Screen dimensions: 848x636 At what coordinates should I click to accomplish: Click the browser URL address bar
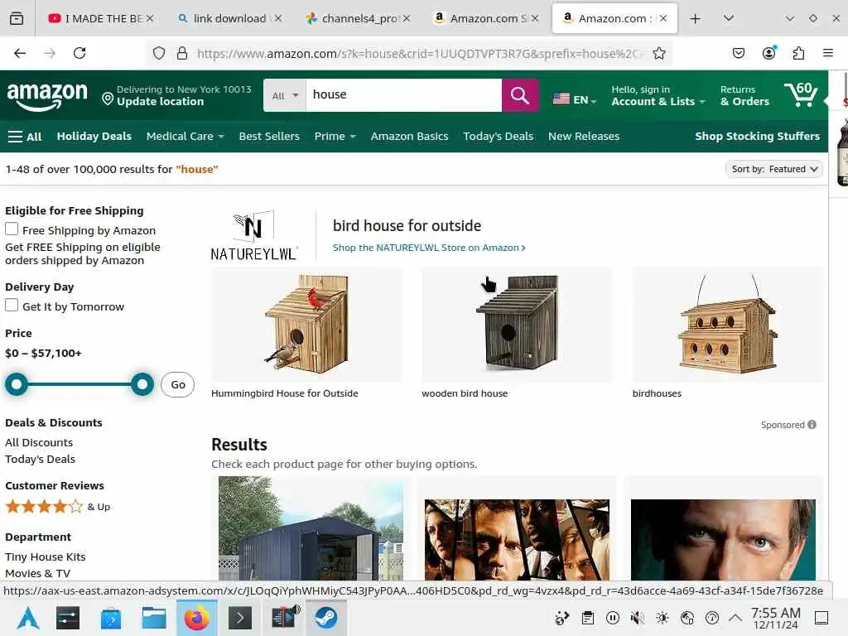click(420, 53)
